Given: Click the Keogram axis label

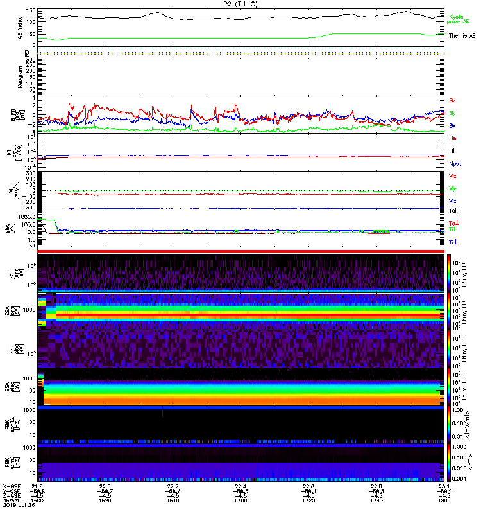Looking at the screenshot, I should tap(20, 76).
